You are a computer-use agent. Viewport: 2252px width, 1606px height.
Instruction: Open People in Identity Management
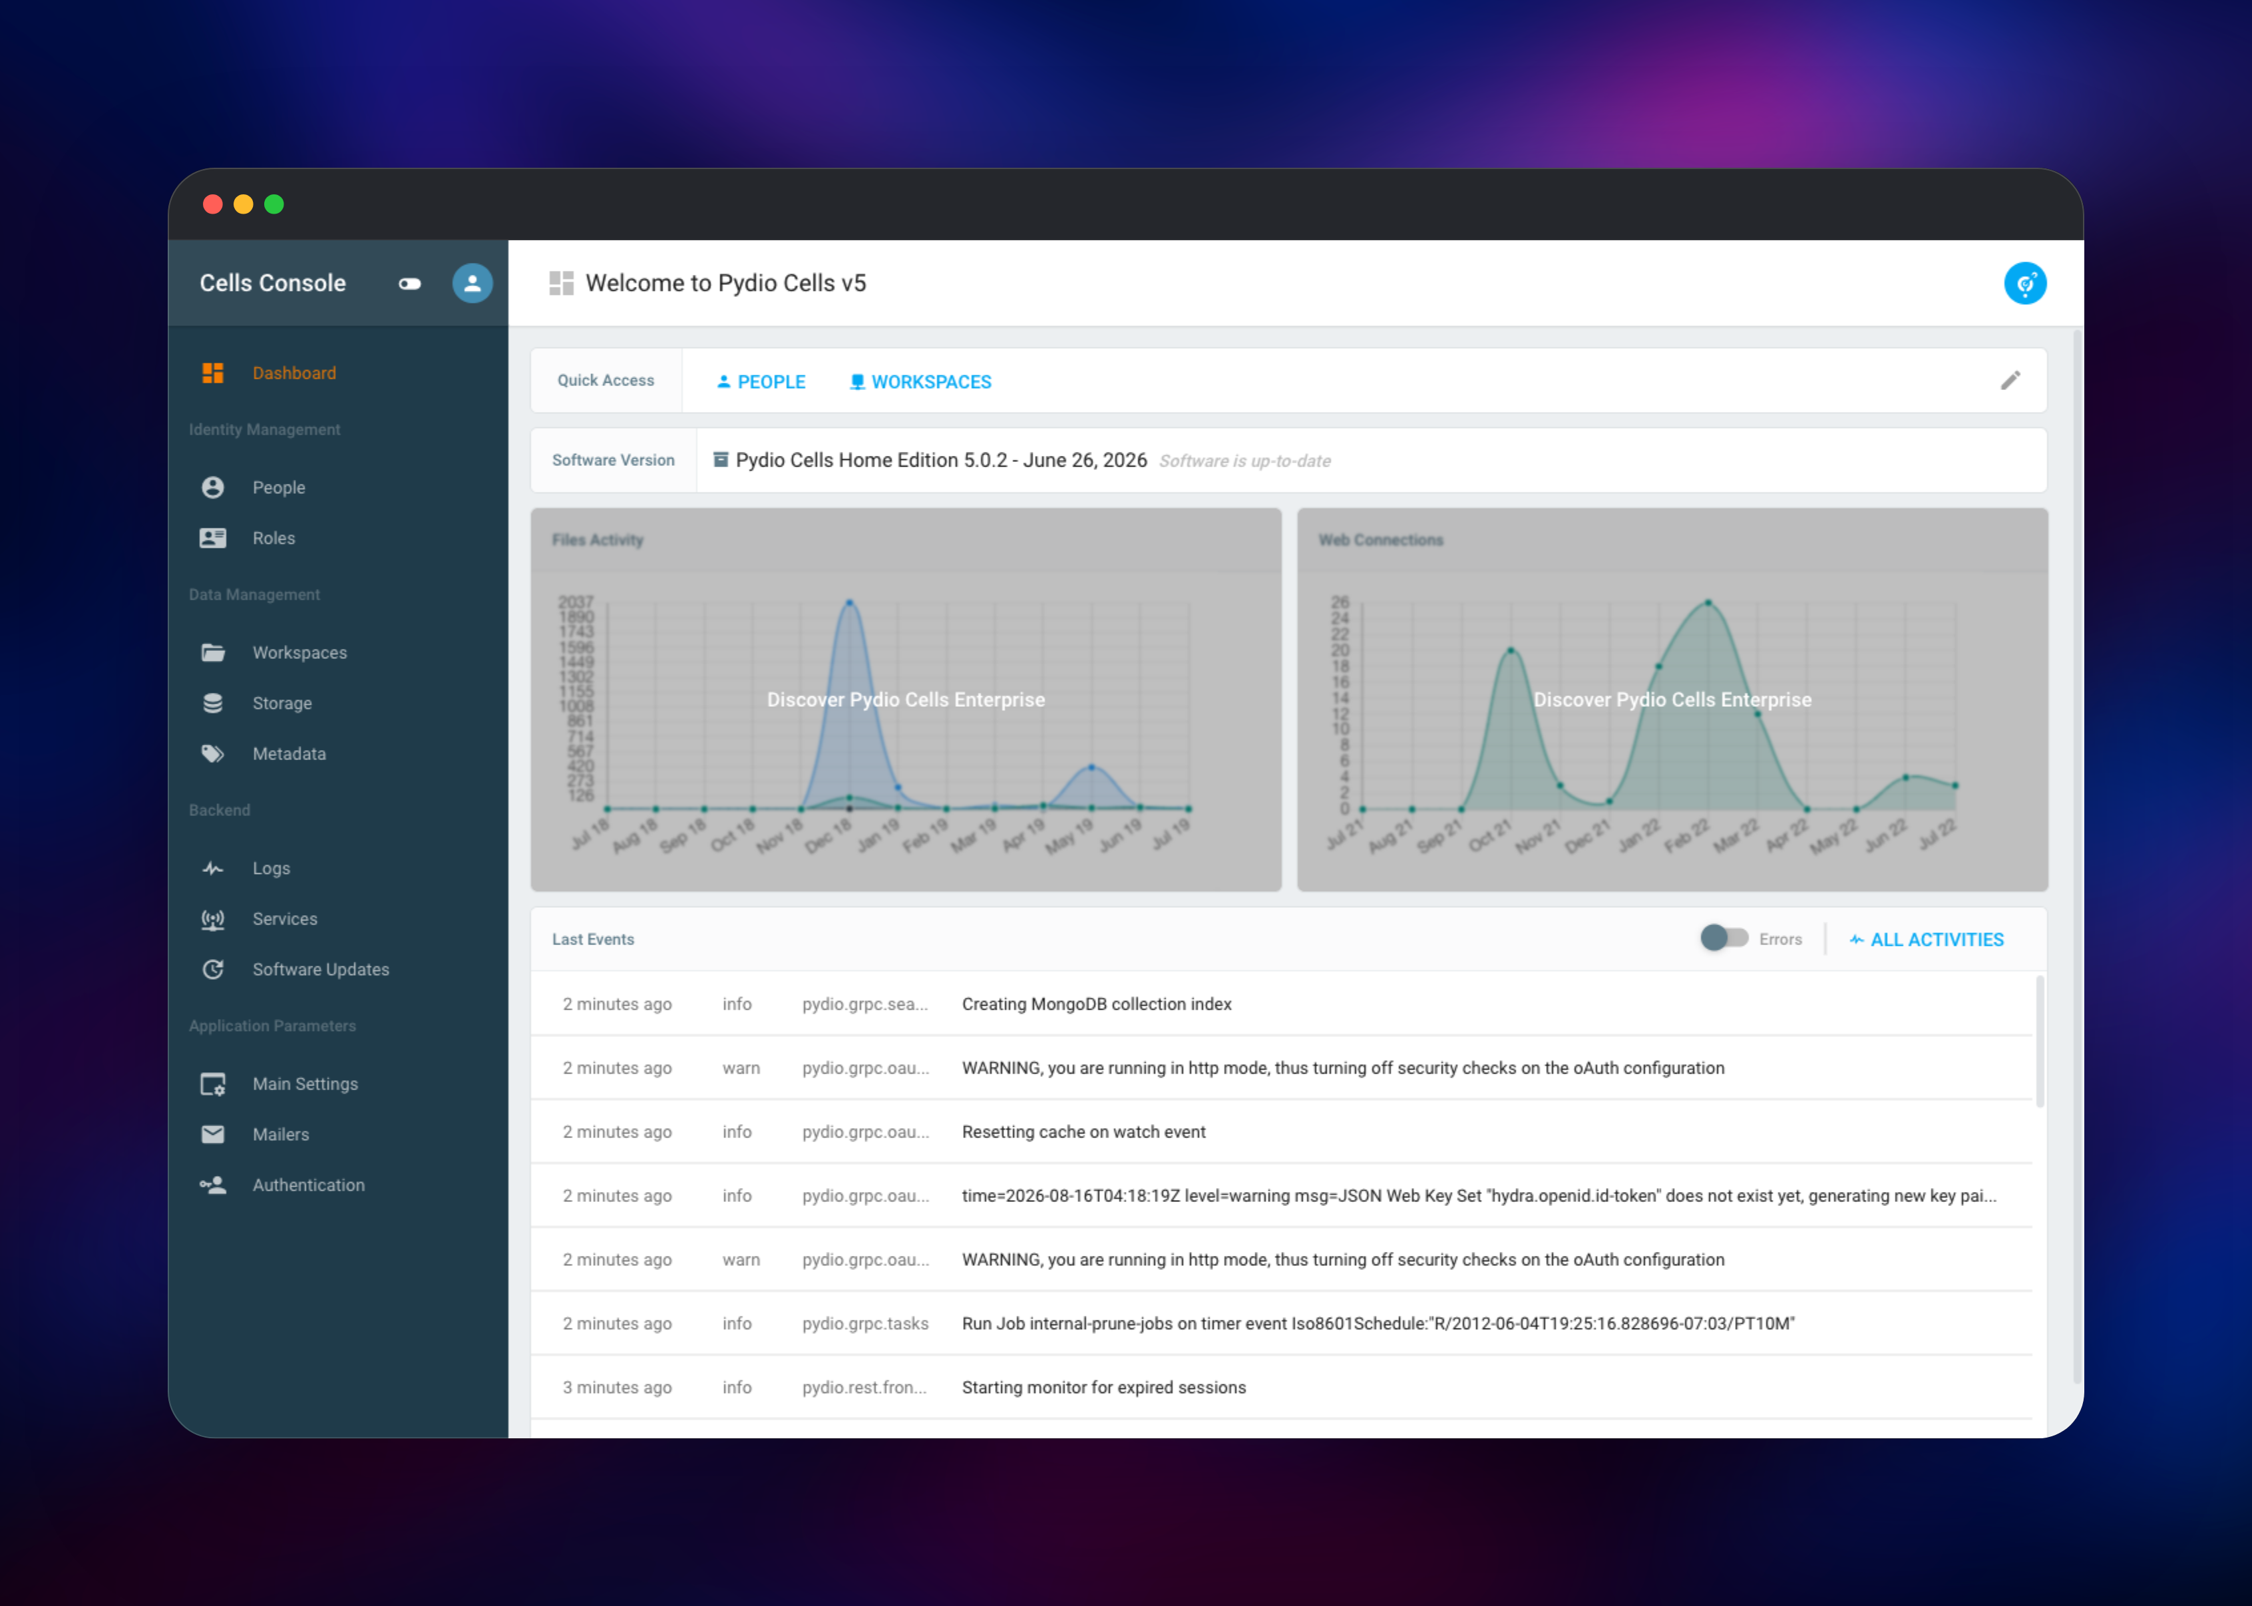tap(338, 488)
